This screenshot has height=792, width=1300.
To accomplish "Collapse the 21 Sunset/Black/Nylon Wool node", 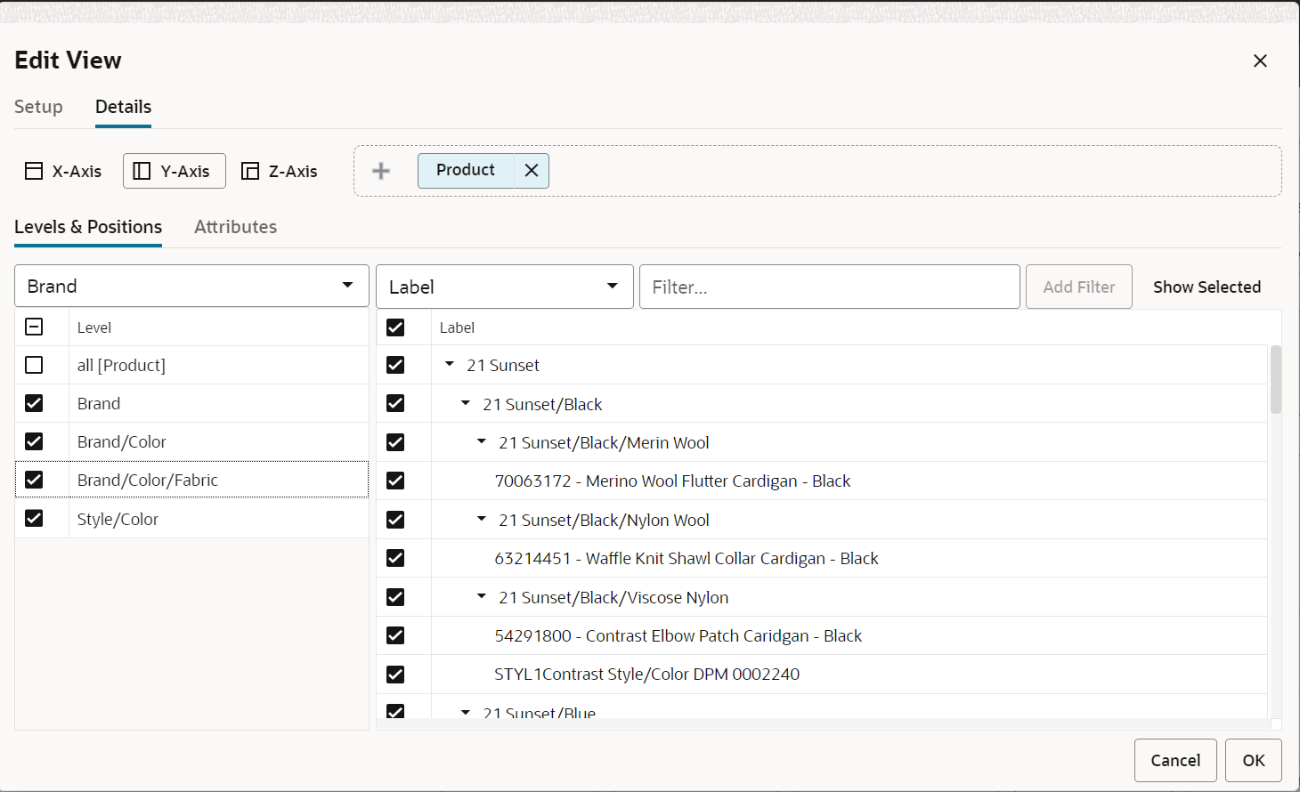I will click(482, 519).
